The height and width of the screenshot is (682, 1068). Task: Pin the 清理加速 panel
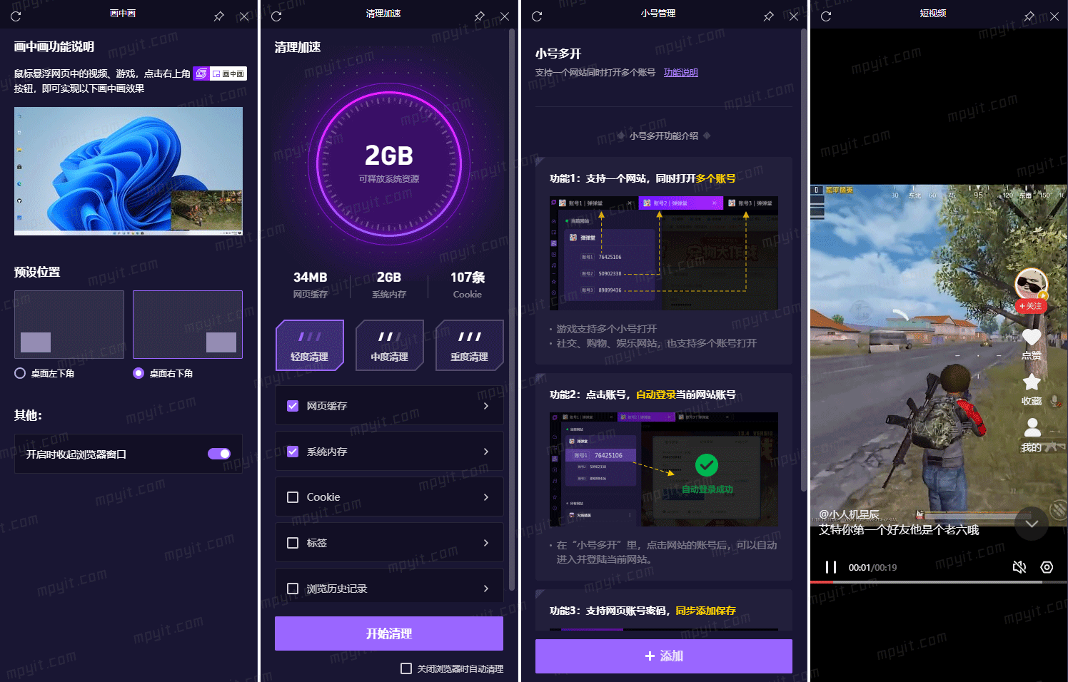click(x=480, y=16)
